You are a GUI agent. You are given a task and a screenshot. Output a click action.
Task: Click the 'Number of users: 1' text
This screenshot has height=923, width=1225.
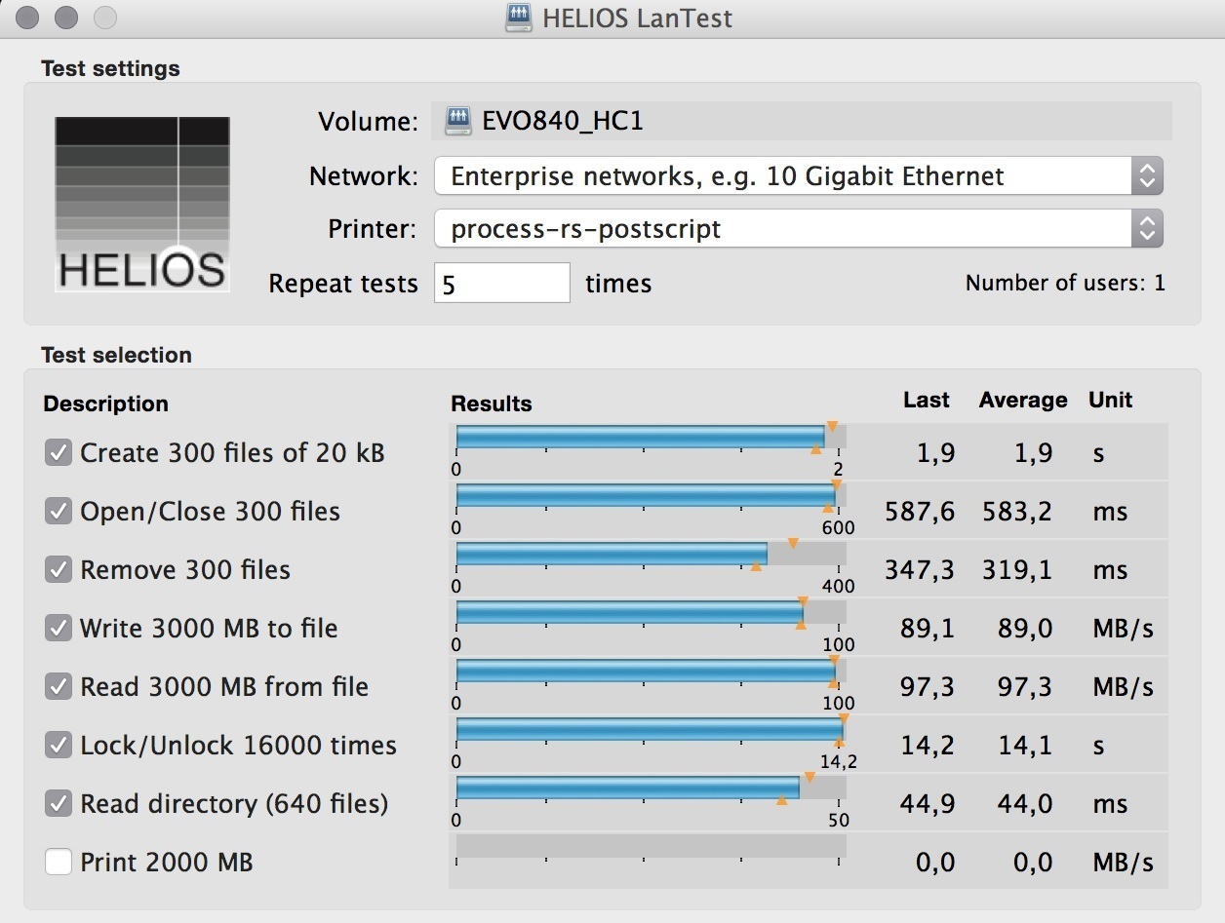(x=1065, y=284)
